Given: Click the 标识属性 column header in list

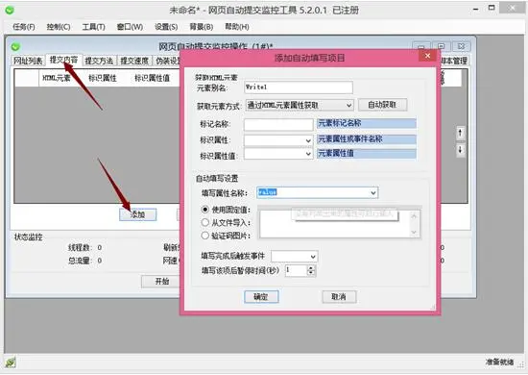Looking at the screenshot, I should click(103, 78).
